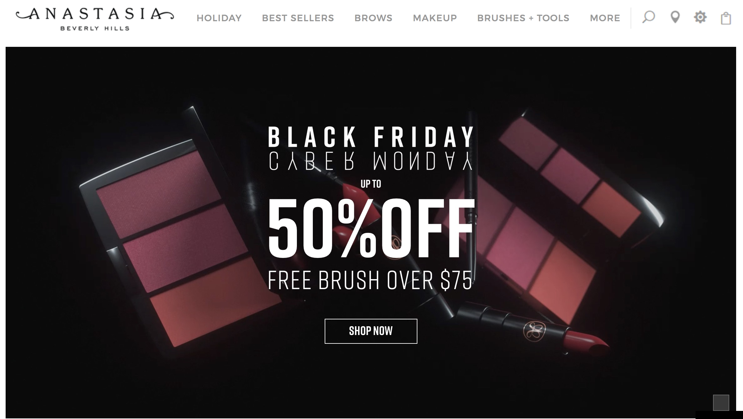Click the Free Brush Over $75 text
Image resolution: width=743 pixels, height=419 pixels.
pyautogui.click(x=370, y=280)
